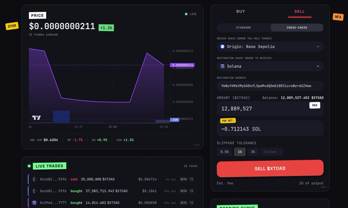Set slippage tolerance to 0.5%
Viewport: 348px width, 208px height.
[x=224, y=152]
